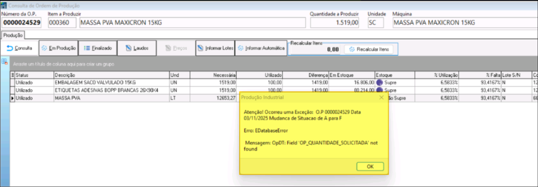Click the grid options icon at left
The width and height of the screenshot is (538, 187).
(4, 62)
